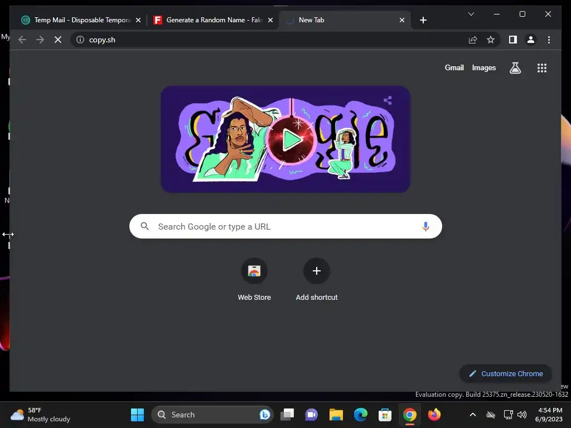Open Chrome side panel

pyautogui.click(x=513, y=40)
